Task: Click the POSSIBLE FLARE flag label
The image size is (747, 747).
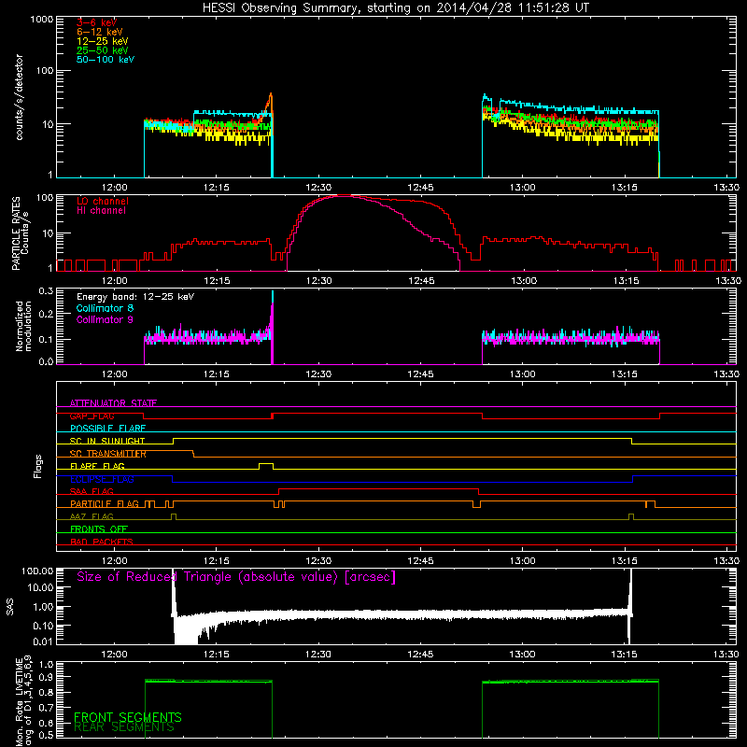Action: pyautogui.click(x=107, y=429)
